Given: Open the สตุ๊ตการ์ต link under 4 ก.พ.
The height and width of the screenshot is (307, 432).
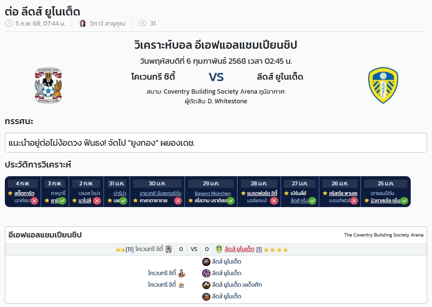Looking at the screenshot, I should point(24,193).
